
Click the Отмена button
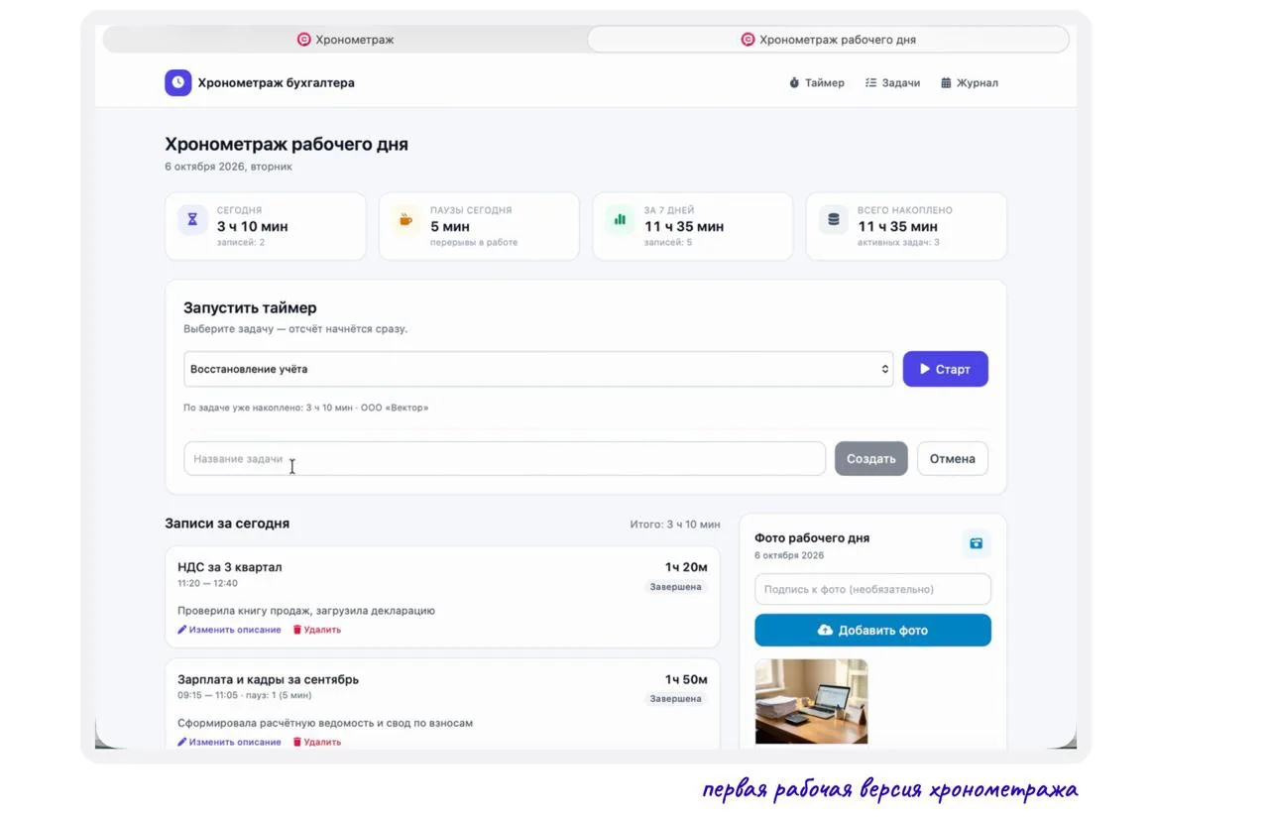(x=952, y=459)
